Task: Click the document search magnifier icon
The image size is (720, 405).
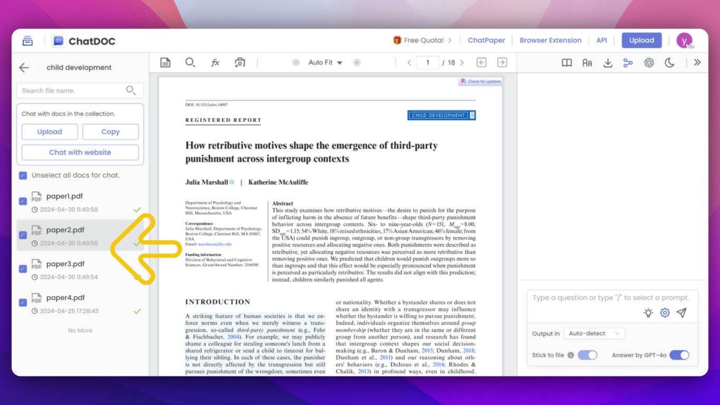Action: (190, 63)
